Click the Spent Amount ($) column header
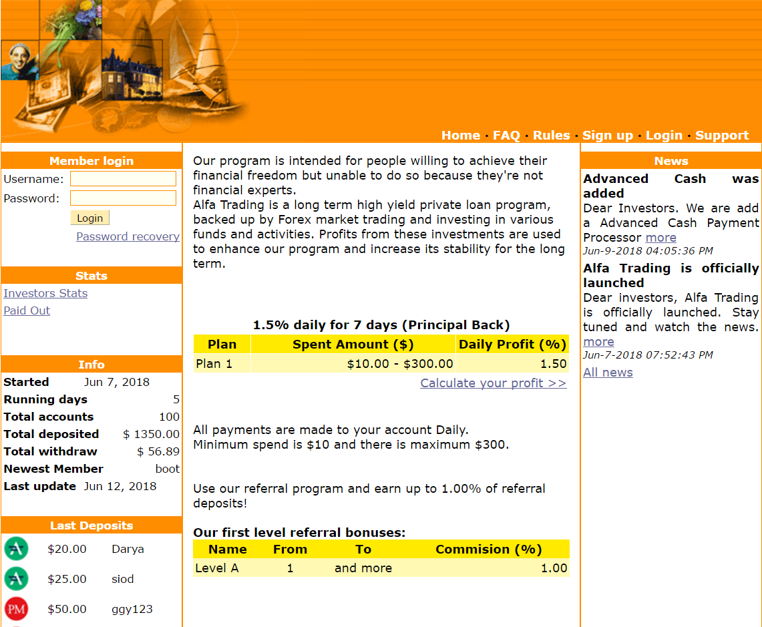762x627 pixels. pos(353,344)
